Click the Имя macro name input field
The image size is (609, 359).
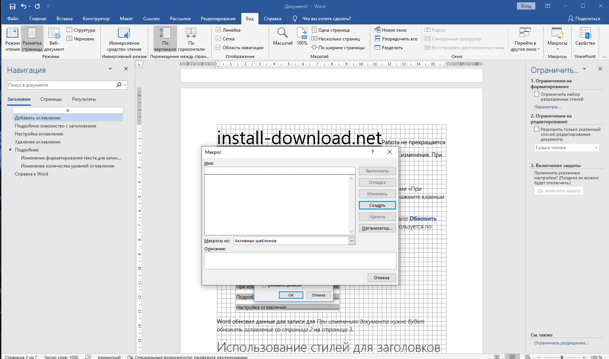click(x=279, y=171)
